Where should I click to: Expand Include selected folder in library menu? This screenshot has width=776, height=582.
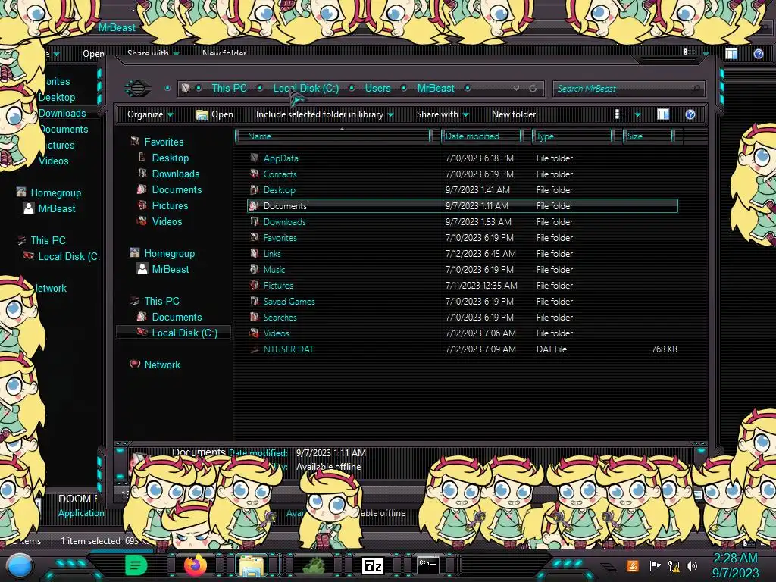(x=324, y=114)
